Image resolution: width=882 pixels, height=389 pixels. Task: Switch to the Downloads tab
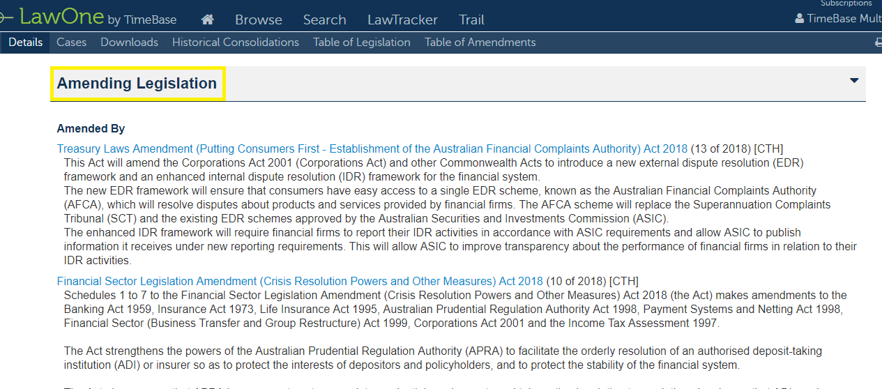(x=130, y=43)
